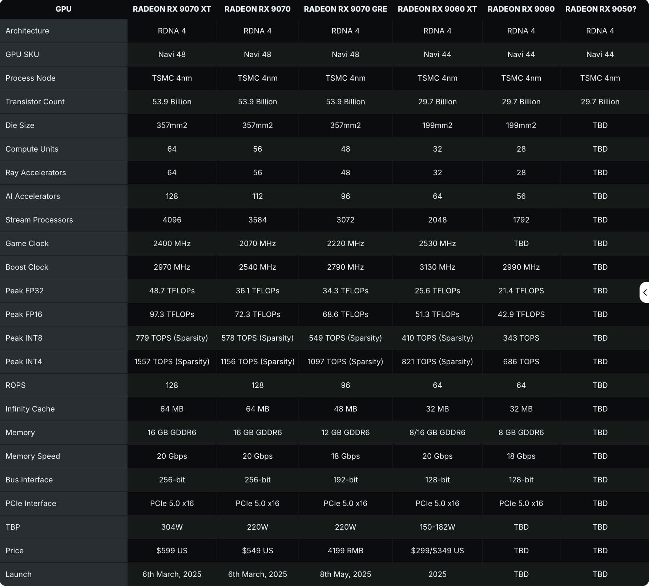Select the 343 TOPS cell
649x586 pixels.
pos(521,338)
